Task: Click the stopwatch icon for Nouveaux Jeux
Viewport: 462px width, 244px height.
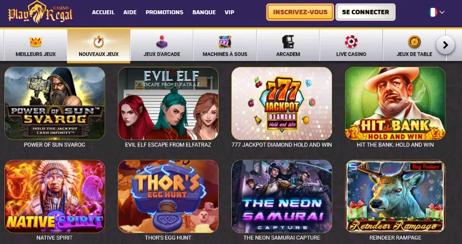Action: point(99,42)
